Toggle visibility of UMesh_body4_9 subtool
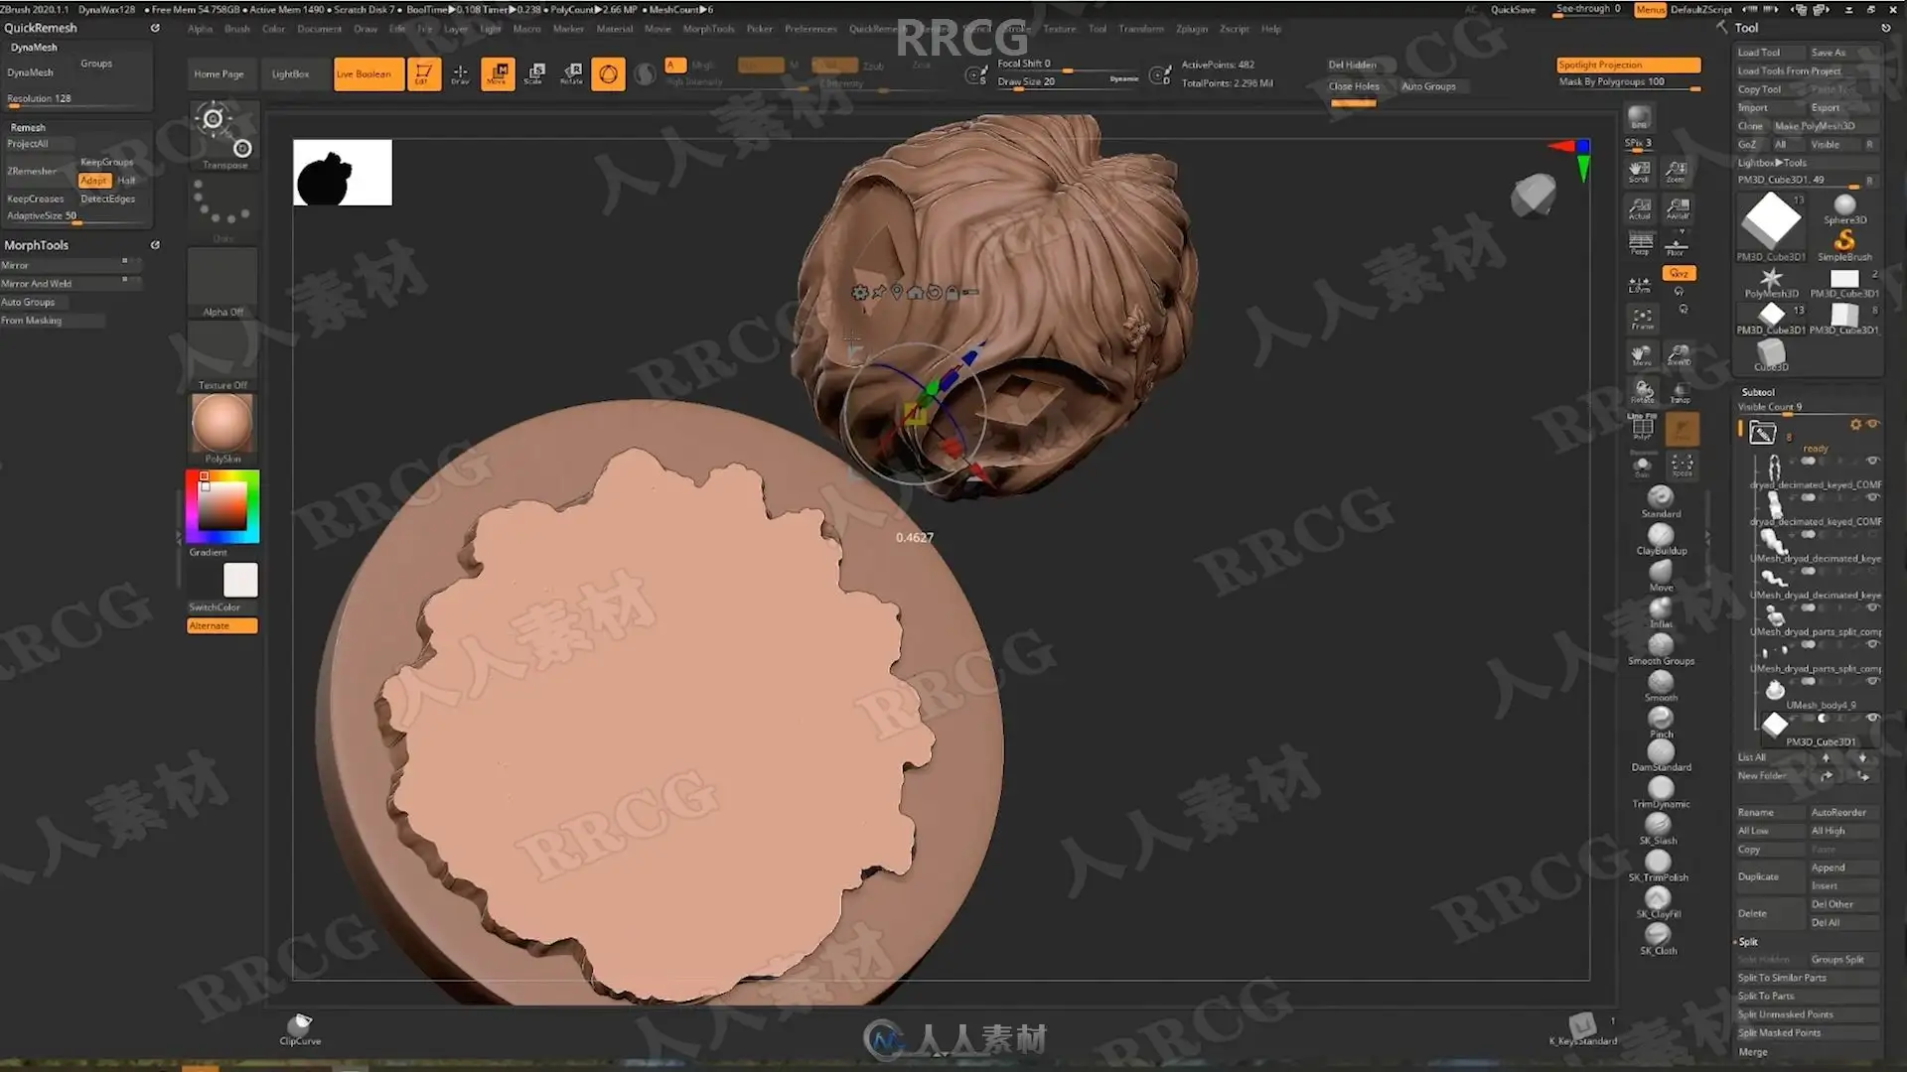This screenshot has height=1072, width=1907. click(x=1872, y=681)
